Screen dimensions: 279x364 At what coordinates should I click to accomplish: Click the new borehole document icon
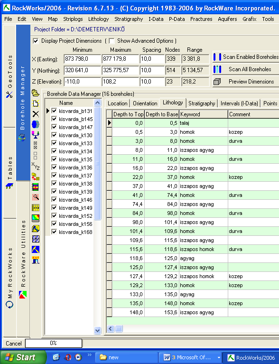[36, 103]
